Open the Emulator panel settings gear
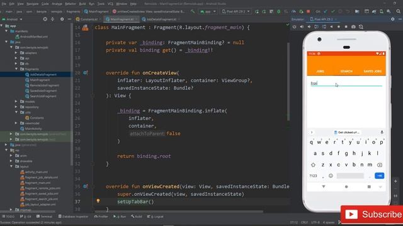The width and height of the screenshot is (403, 226). pos(393,19)
